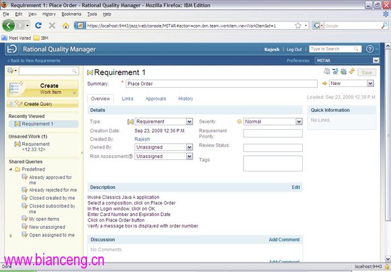Click the blue people icon in work item toolbar

335,72
